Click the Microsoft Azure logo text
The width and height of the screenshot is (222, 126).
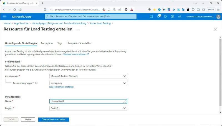[x=22, y=17]
